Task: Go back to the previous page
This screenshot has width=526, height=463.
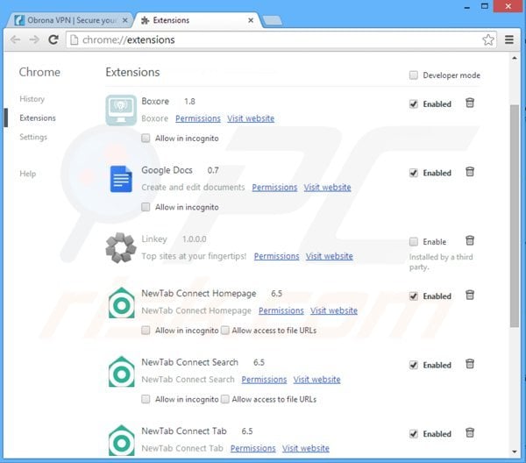Action: coord(15,40)
